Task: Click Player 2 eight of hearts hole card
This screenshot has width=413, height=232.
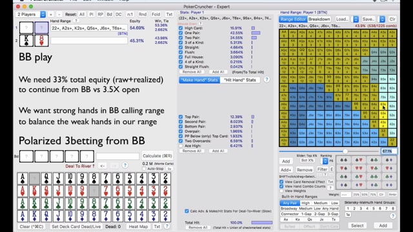Action: pos(41,41)
